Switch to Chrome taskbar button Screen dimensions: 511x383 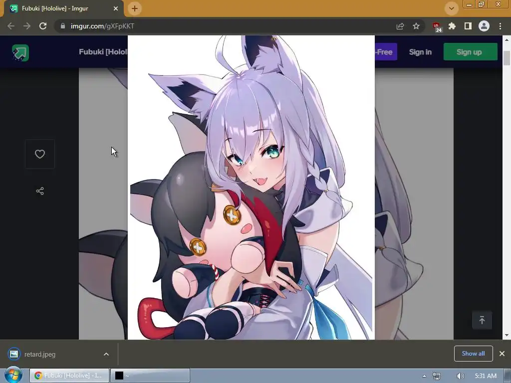(x=69, y=376)
